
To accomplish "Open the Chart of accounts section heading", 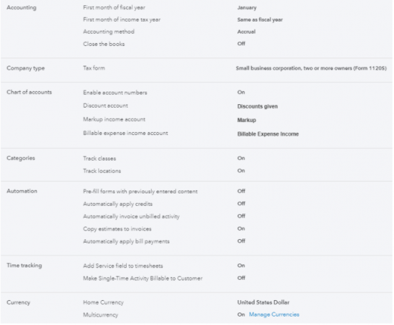I will point(28,92).
